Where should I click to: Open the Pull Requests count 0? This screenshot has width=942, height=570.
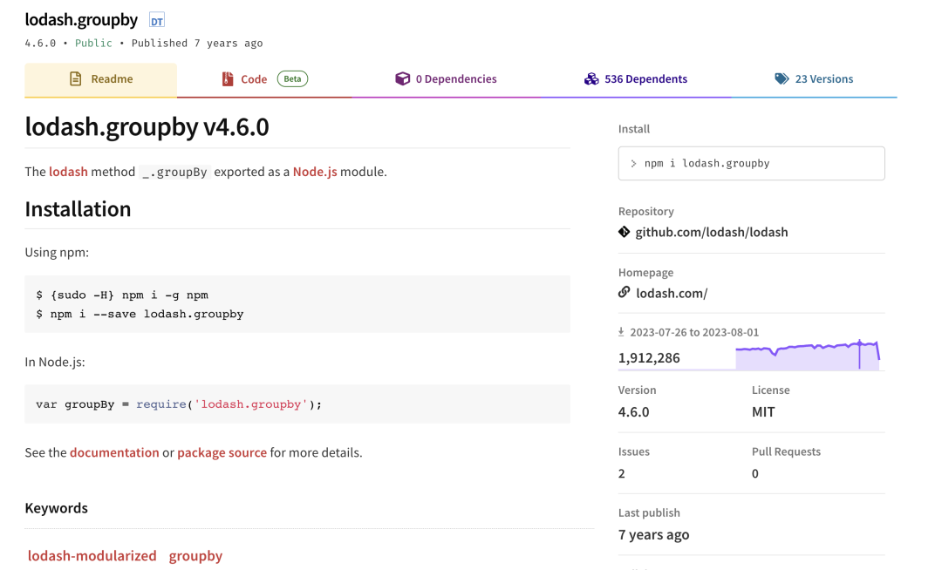coord(755,474)
